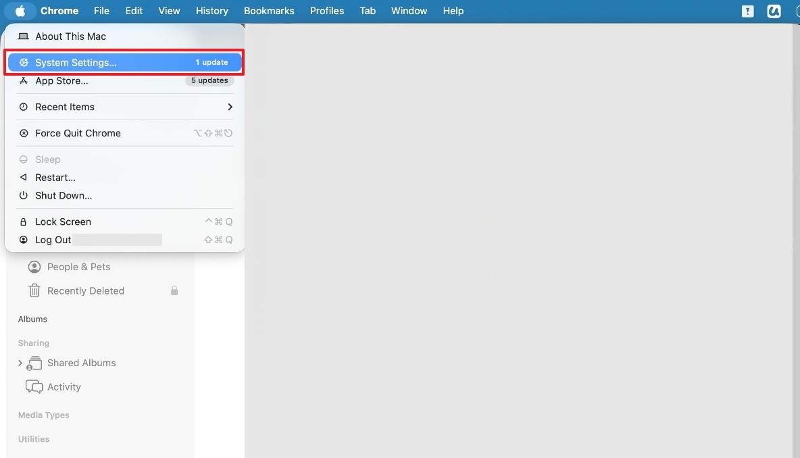The image size is (800, 458).
Task: Click the System Settings menu entry
Action: pyautogui.click(x=124, y=62)
